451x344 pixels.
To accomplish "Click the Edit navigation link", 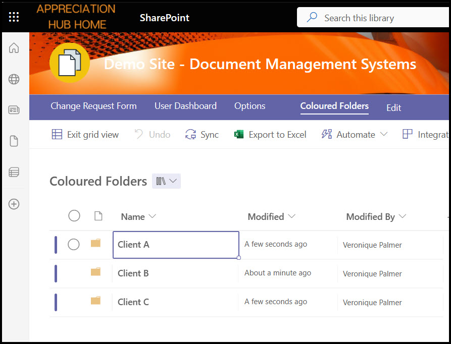I will pos(393,108).
